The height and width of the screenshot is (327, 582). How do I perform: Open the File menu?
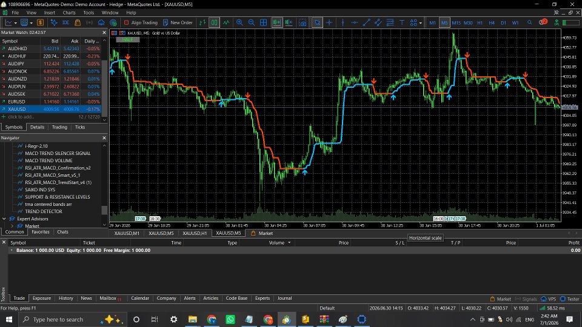[15, 13]
